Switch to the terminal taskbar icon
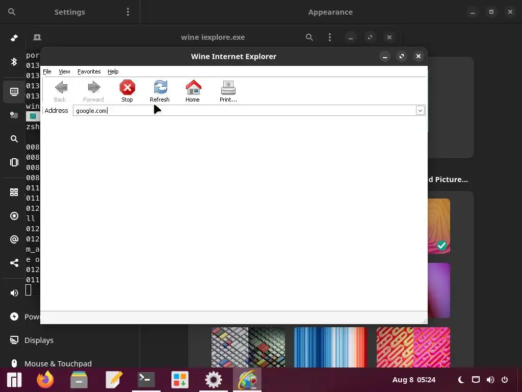Viewport: 522px width, 392px height. (x=146, y=380)
